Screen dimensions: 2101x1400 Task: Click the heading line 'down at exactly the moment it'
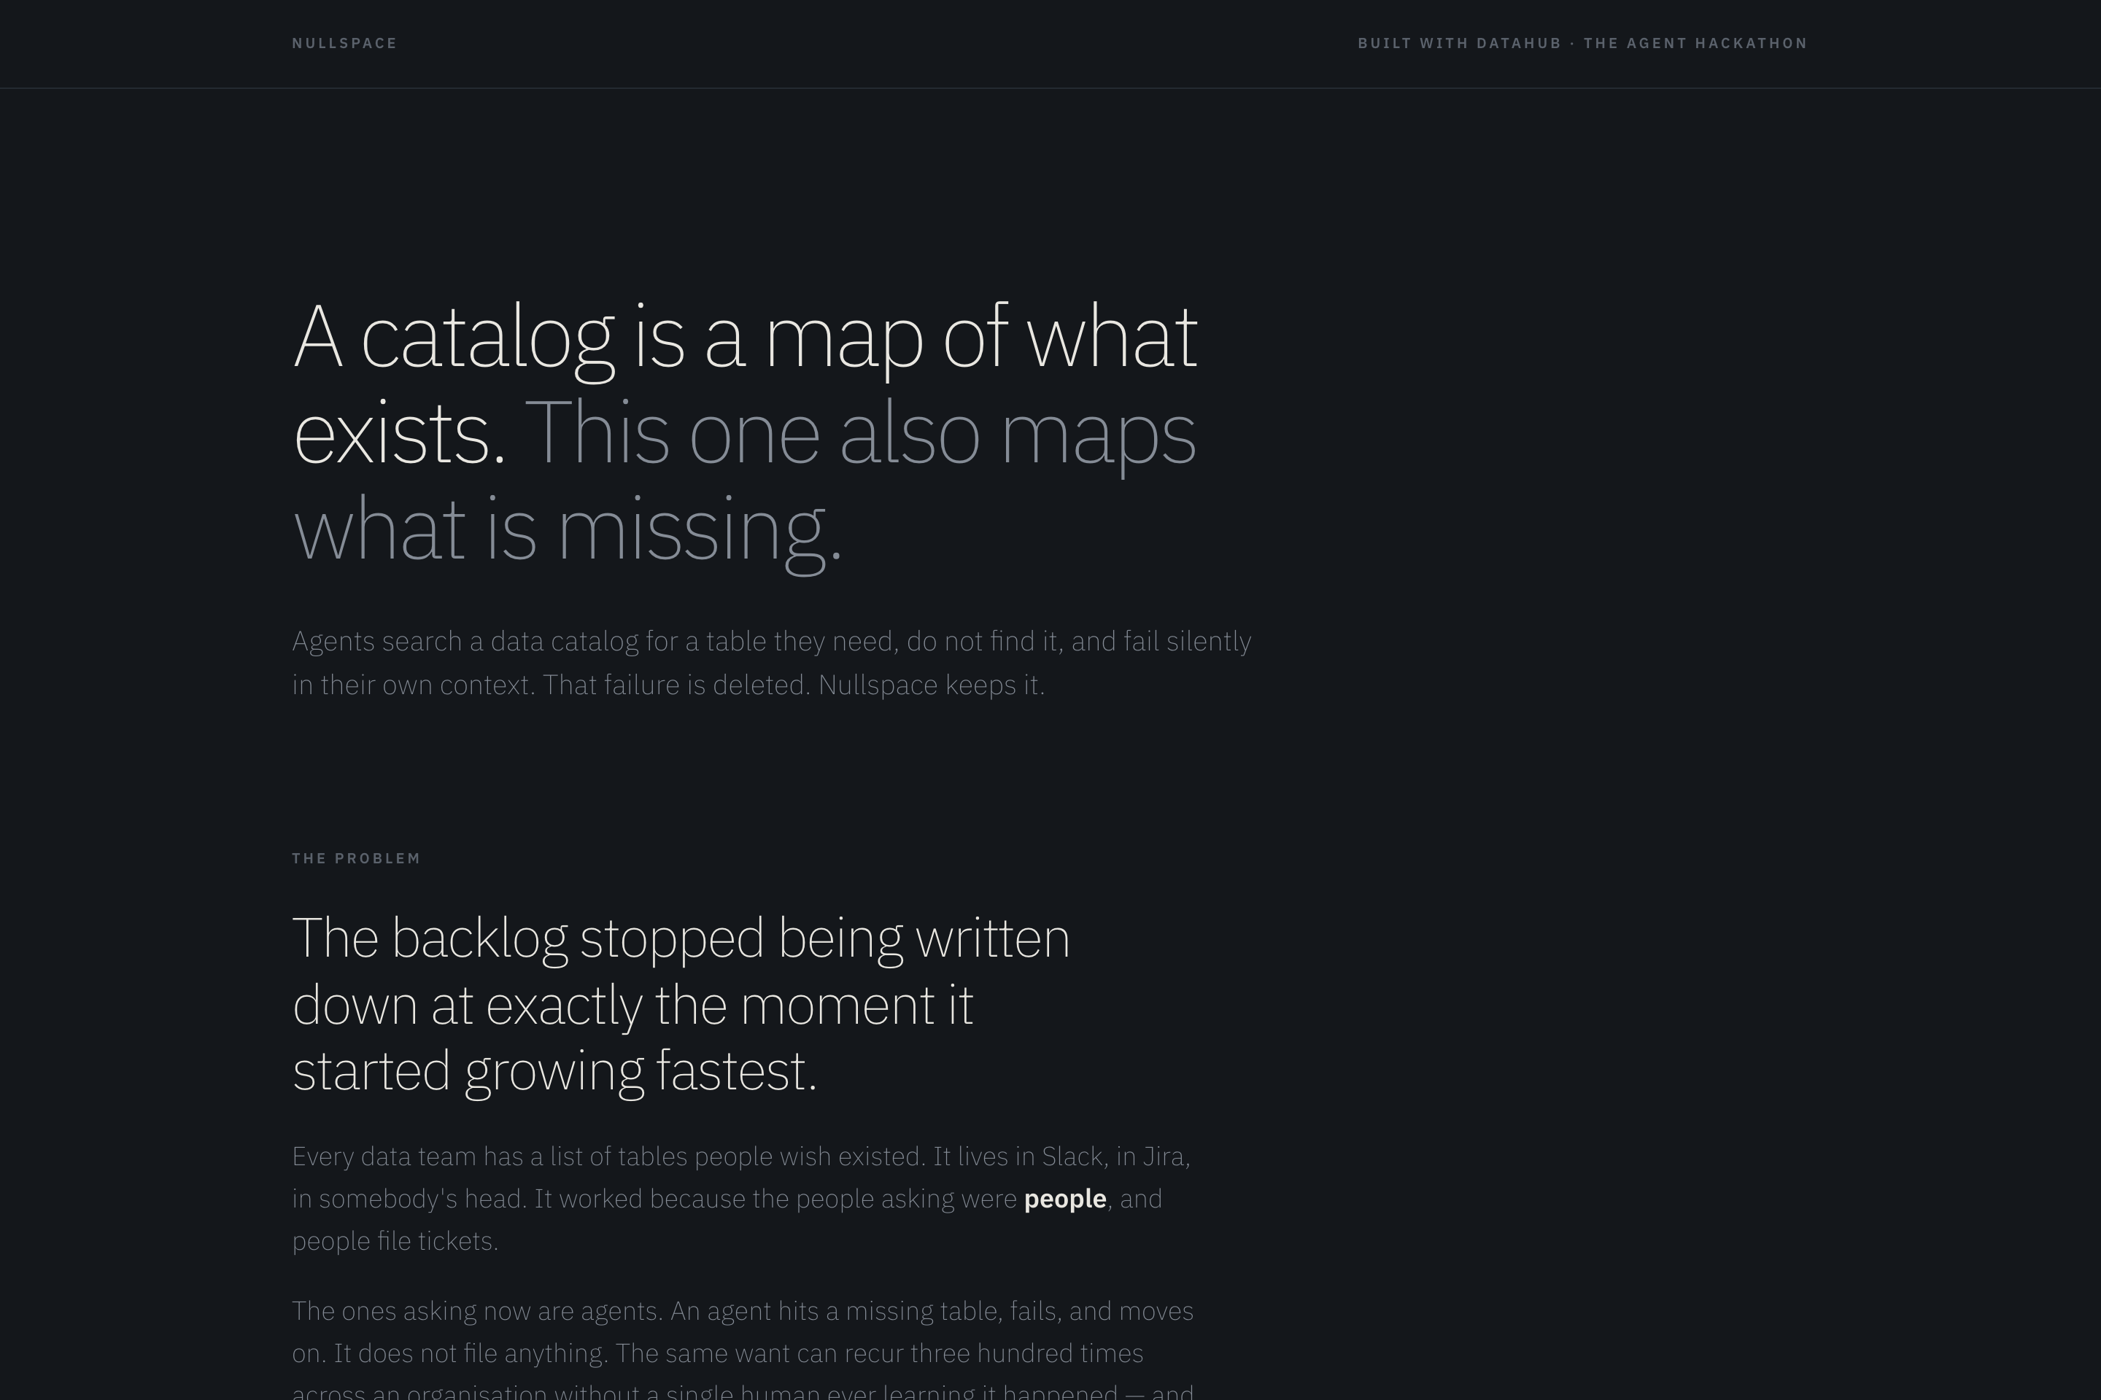632,1006
